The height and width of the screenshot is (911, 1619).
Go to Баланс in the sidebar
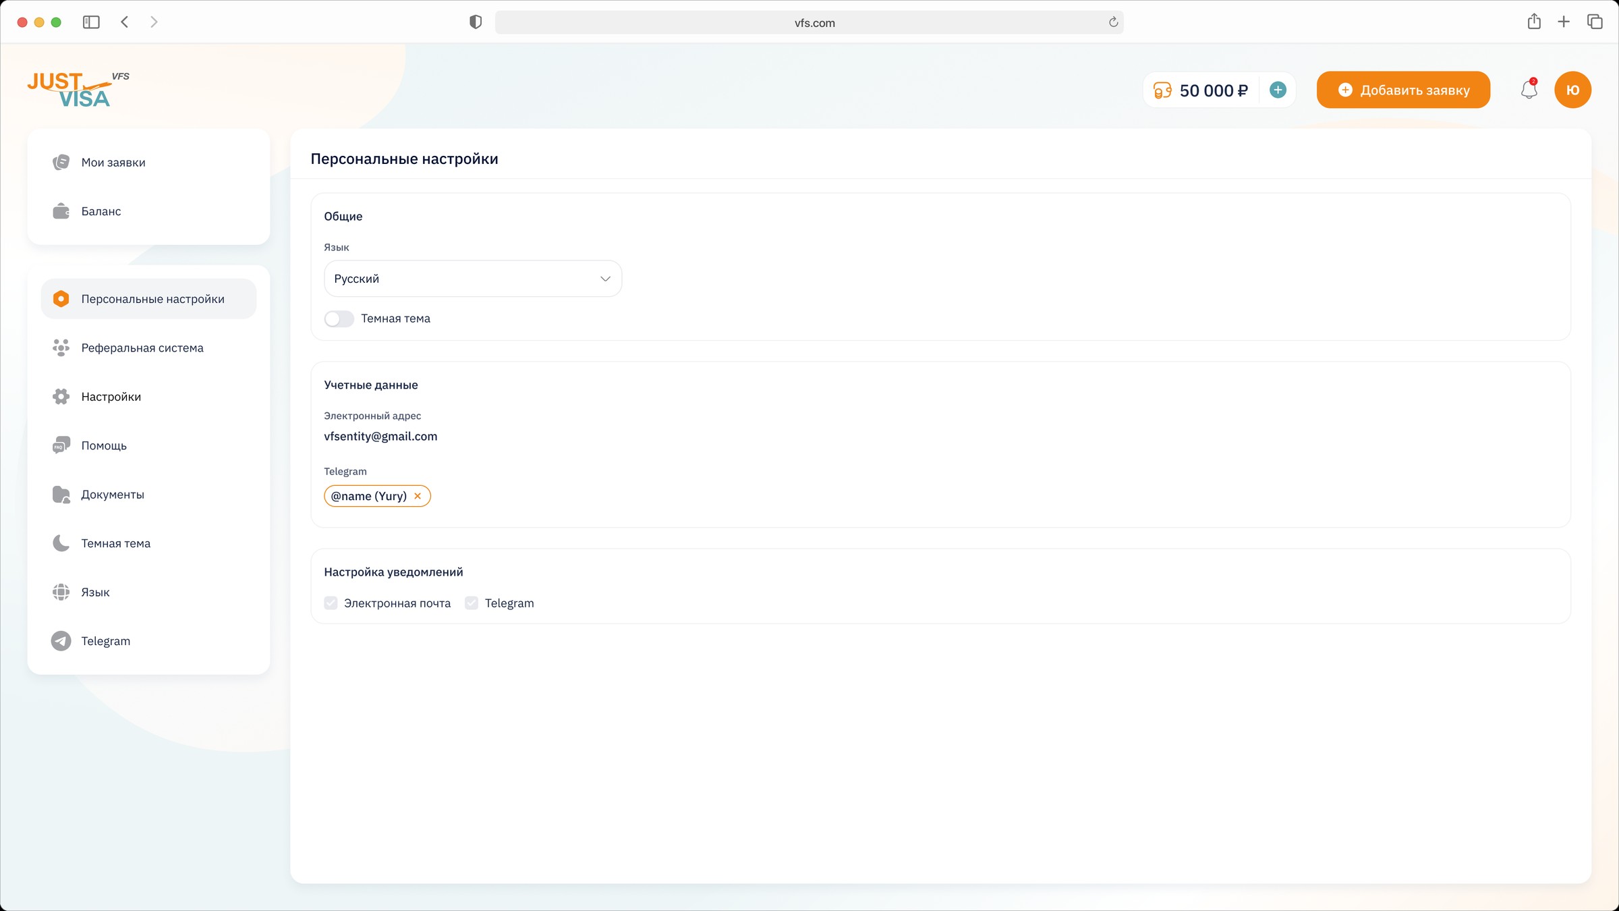[148, 211]
